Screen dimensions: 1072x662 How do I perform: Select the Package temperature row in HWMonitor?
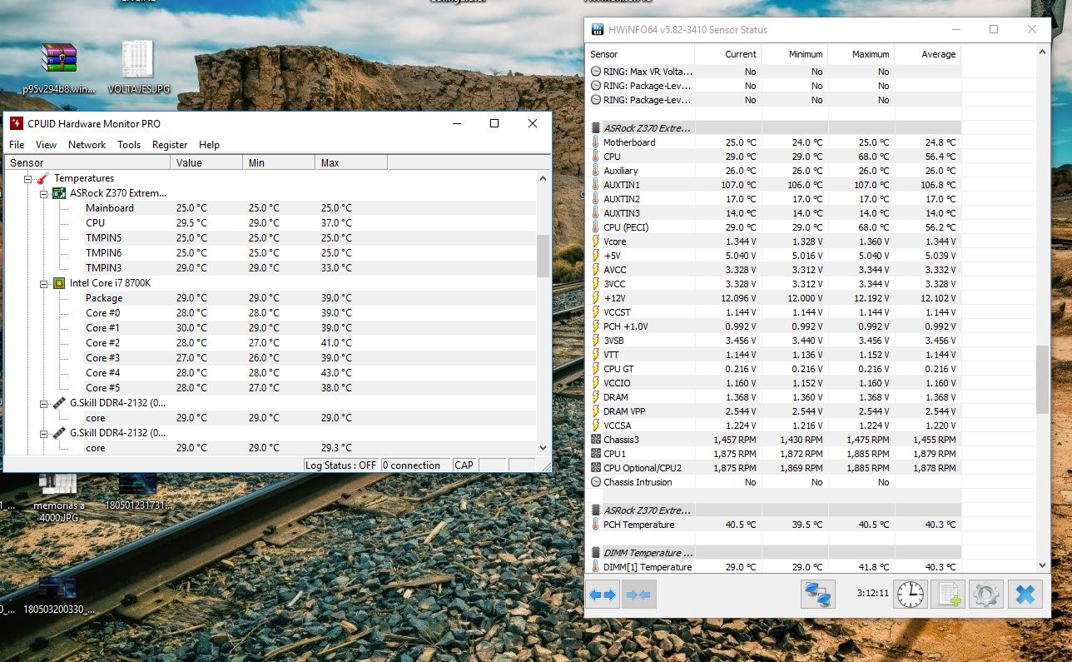point(270,298)
